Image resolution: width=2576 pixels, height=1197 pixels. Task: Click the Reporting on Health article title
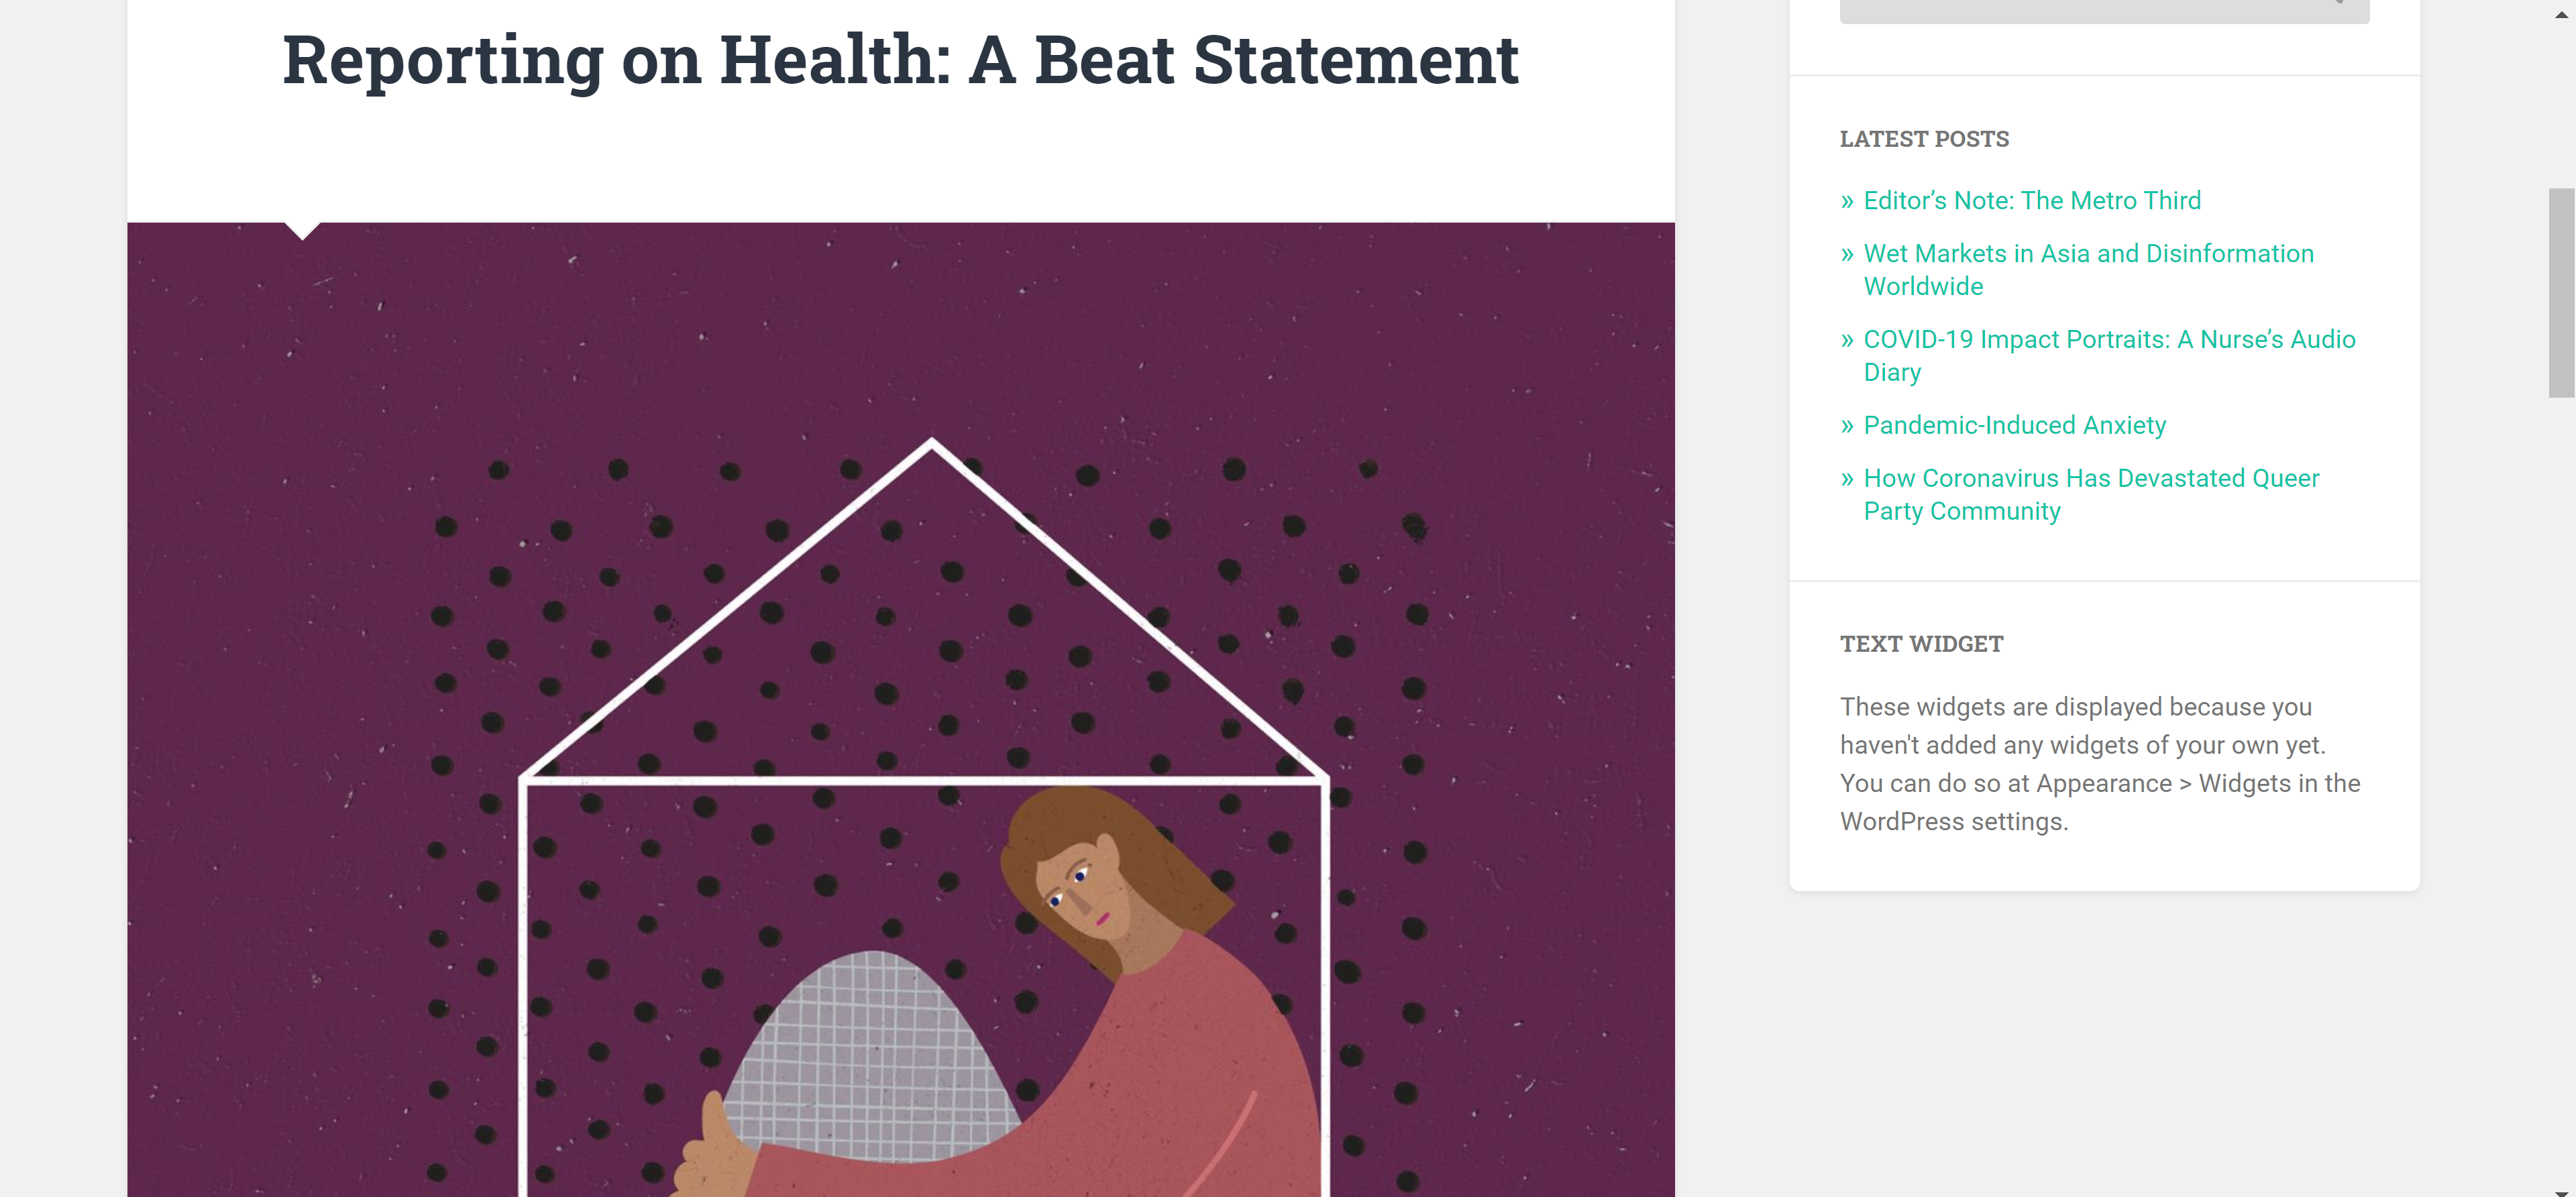click(x=900, y=60)
